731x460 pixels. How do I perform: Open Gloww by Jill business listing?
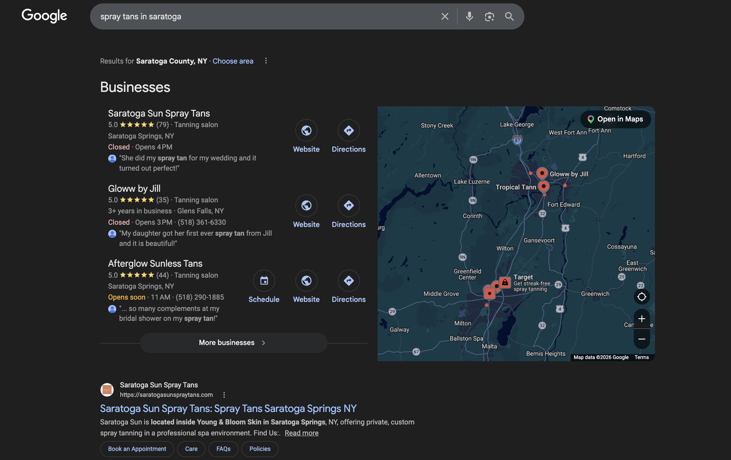pos(134,188)
